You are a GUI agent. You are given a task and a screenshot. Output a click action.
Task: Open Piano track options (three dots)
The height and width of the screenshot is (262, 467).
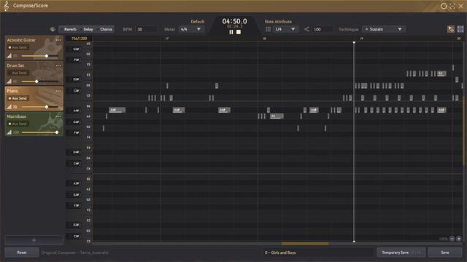pos(58,91)
